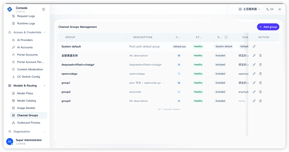Open Runtime Logs in sidebar
The image size is (289, 152).
click(26, 23)
